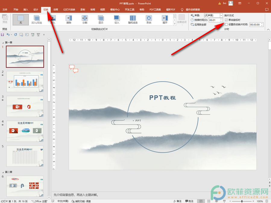Toggle the 备注 notes pane
The height and width of the screenshot is (203, 271).
(178, 201)
